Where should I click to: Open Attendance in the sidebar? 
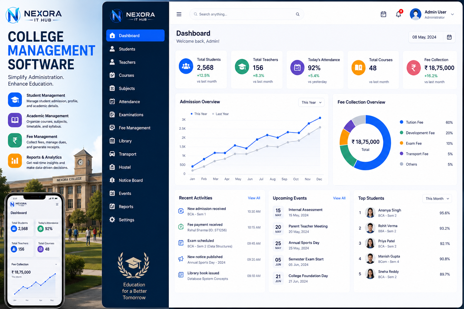pos(135,102)
